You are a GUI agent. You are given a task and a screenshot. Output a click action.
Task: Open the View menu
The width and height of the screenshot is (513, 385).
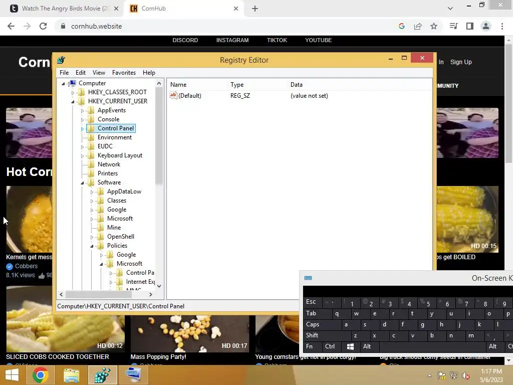click(99, 73)
